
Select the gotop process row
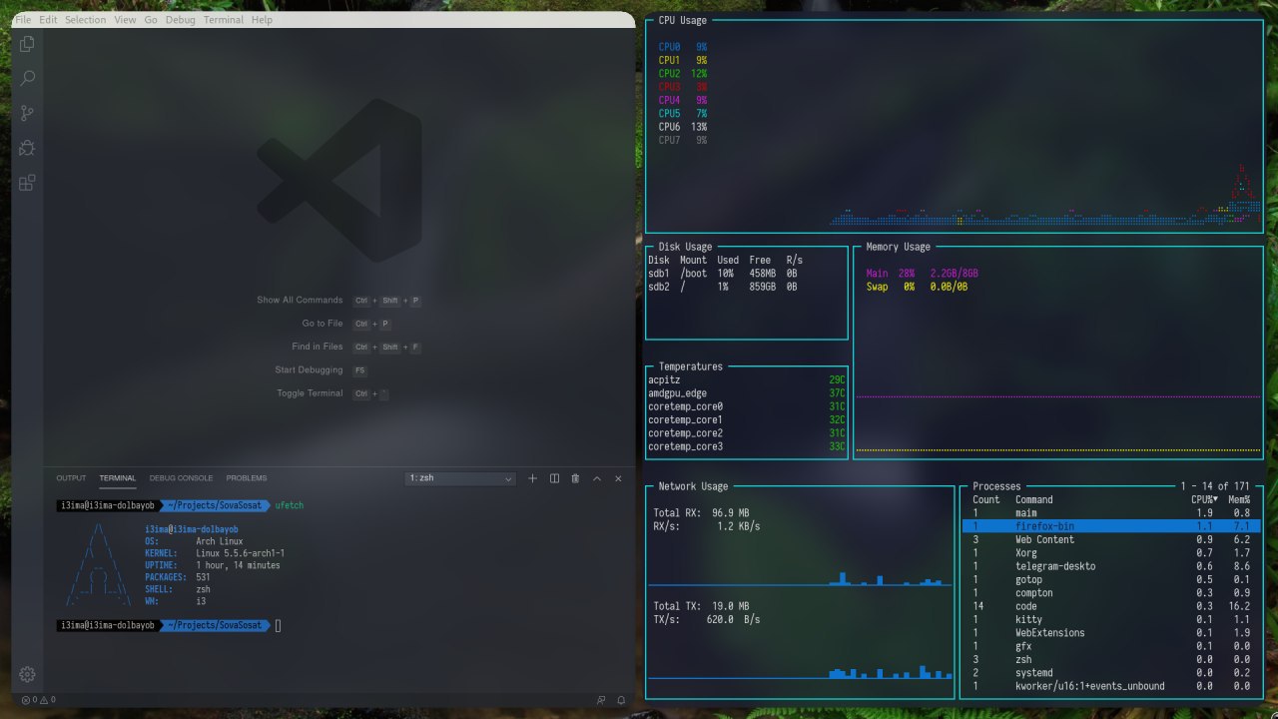1112,579
